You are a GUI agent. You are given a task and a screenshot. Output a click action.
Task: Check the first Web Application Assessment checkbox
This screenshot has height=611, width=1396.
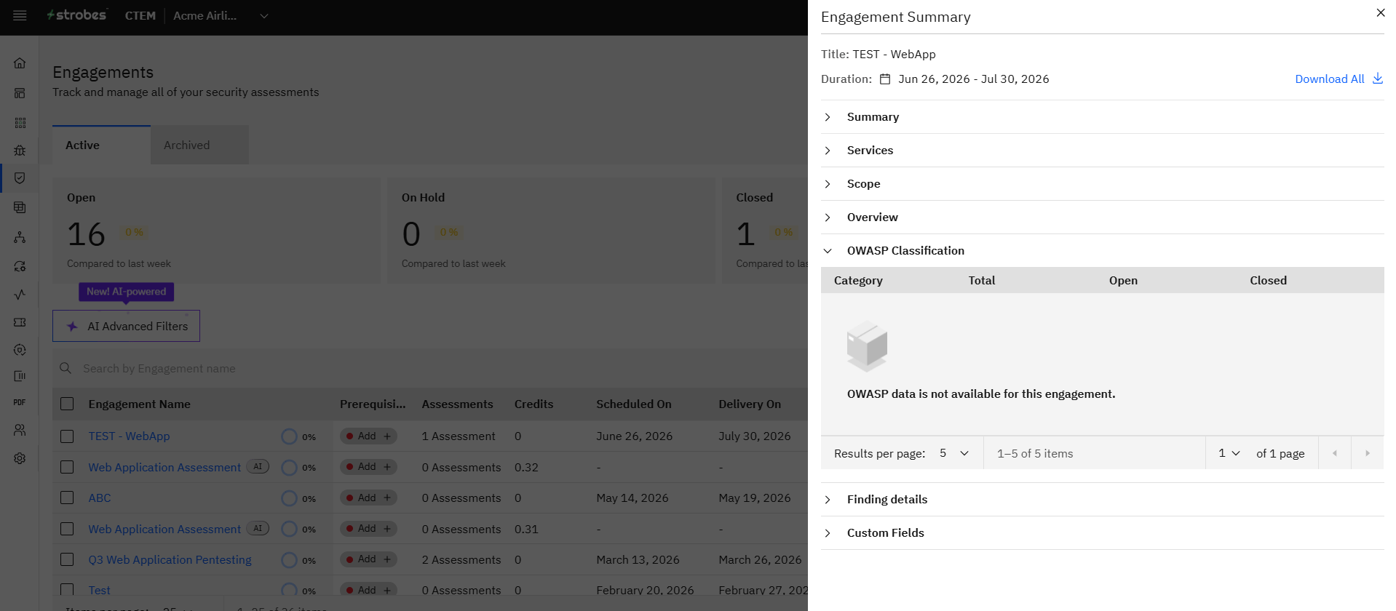[x=67, y=467]
